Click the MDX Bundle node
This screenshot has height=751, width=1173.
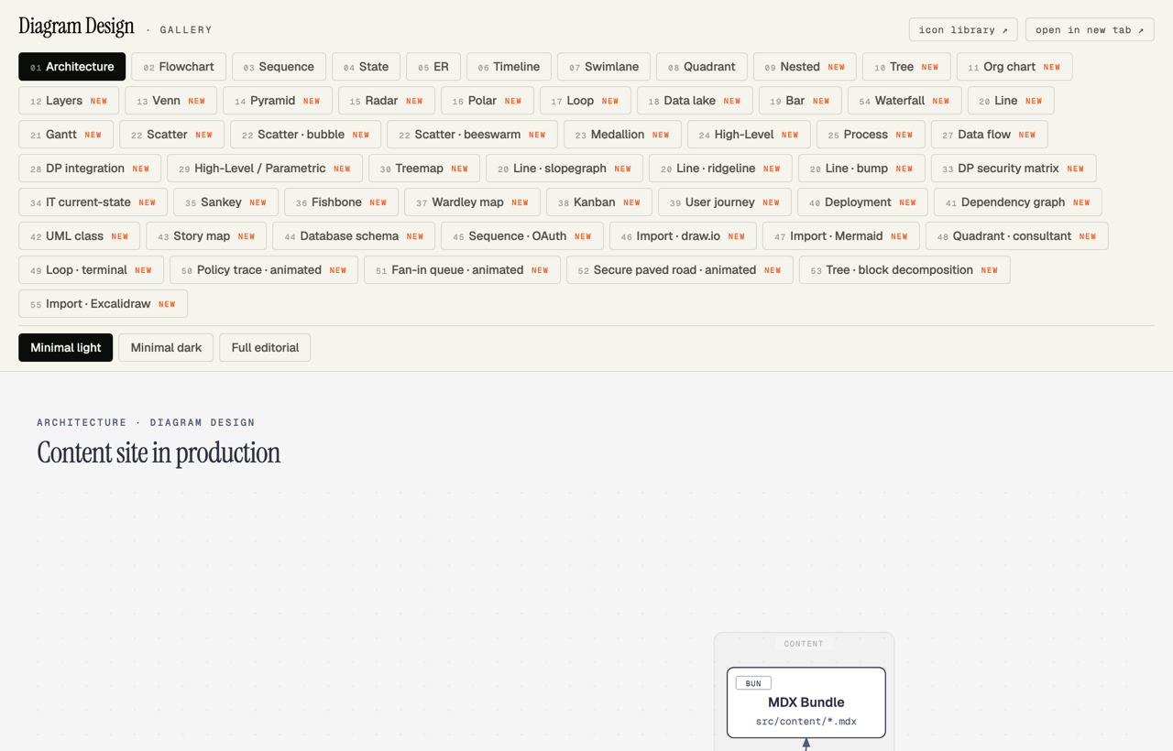pyautogui.click(x=806, y=702)
